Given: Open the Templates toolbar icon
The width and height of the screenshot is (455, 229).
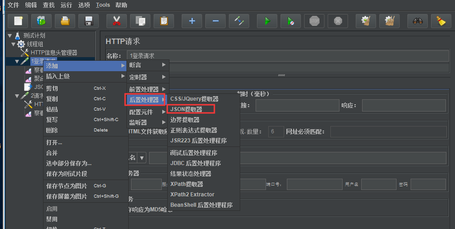Looking at the screenshot, I should coord(42,21).
